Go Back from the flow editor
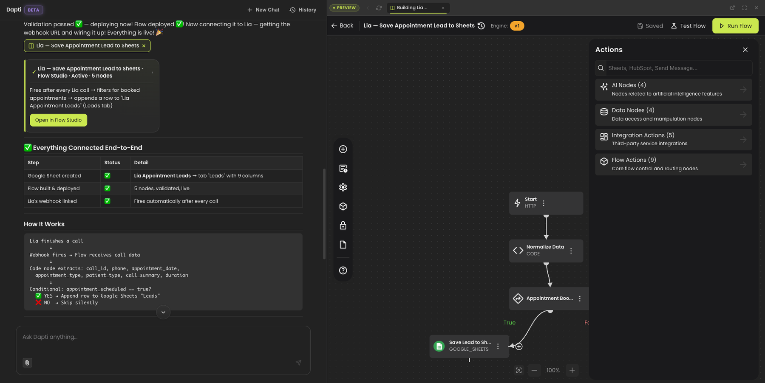765x383 pixels. coord(342,25)
